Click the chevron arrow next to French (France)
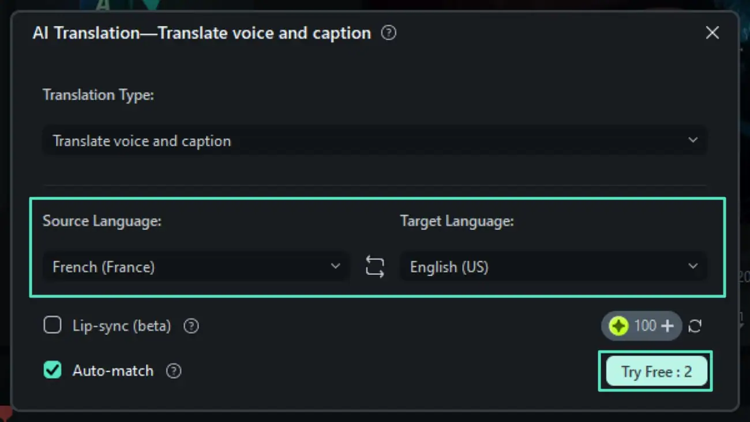 tap(335, 266)
